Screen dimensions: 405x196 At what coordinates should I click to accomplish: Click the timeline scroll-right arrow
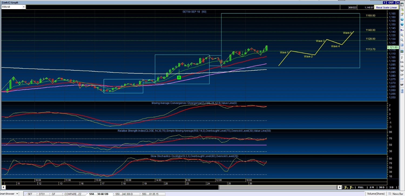coord(340,187)
